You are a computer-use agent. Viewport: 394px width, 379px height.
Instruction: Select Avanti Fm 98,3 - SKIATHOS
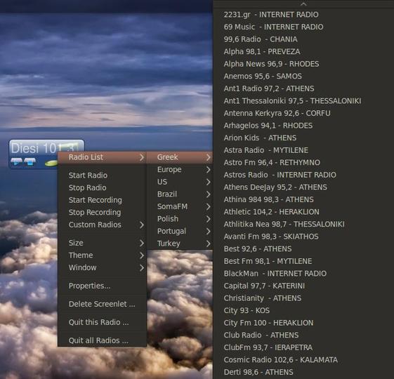303,237
